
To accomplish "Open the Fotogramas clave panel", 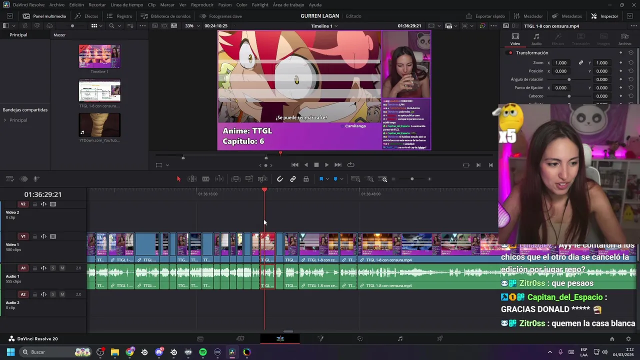I will [x=220, y=16].
